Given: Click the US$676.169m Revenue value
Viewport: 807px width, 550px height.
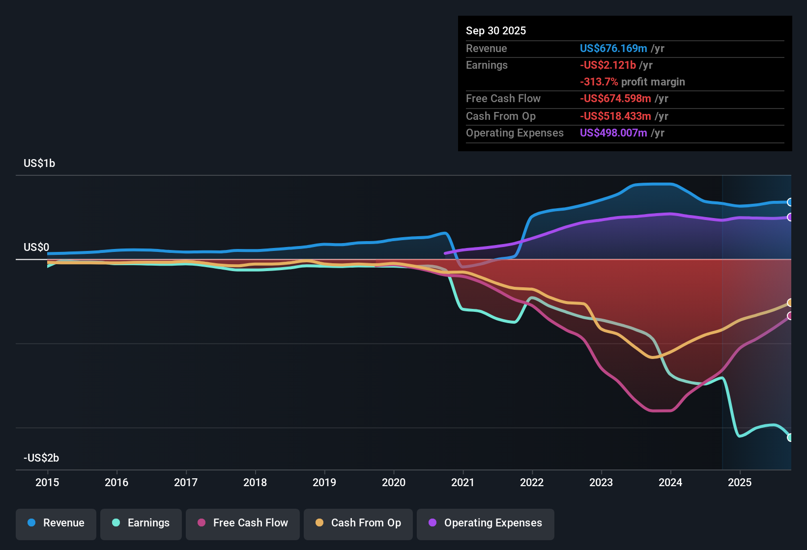Looking at the screenshot, I should (x=613, y=48).
